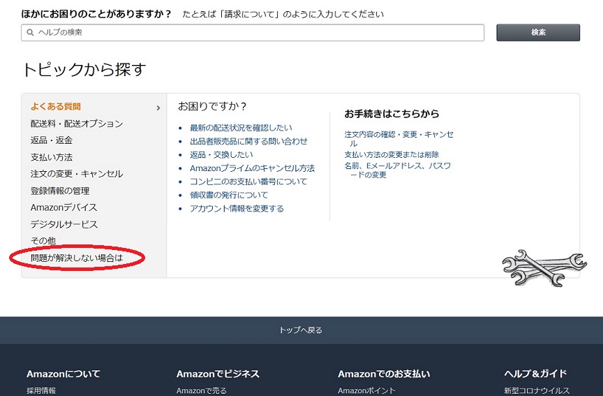603x396 pixels.
Task: Select デジタルサービス topic
Action: click(64, 224)
